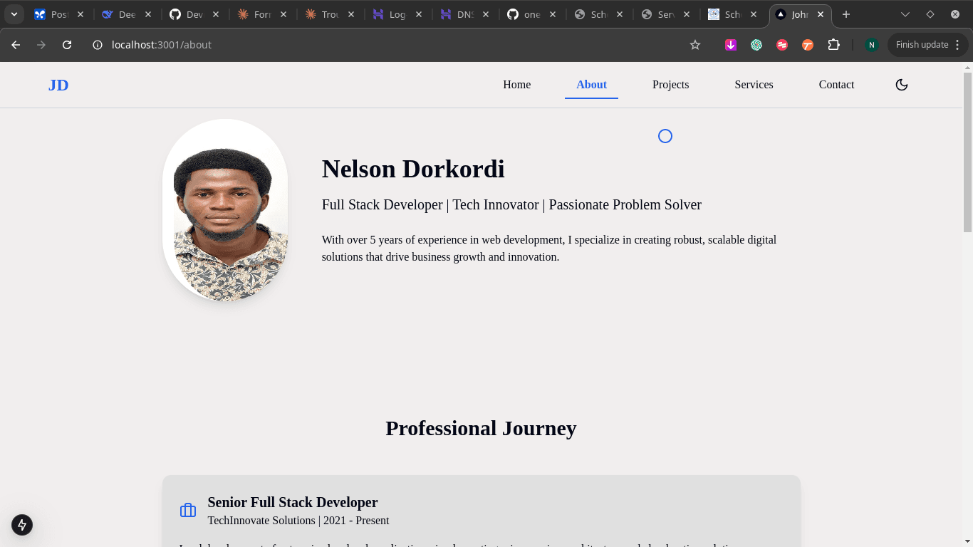
Task: Close the DNS tab
Action: pyautogui.click(x=486, y=14)
